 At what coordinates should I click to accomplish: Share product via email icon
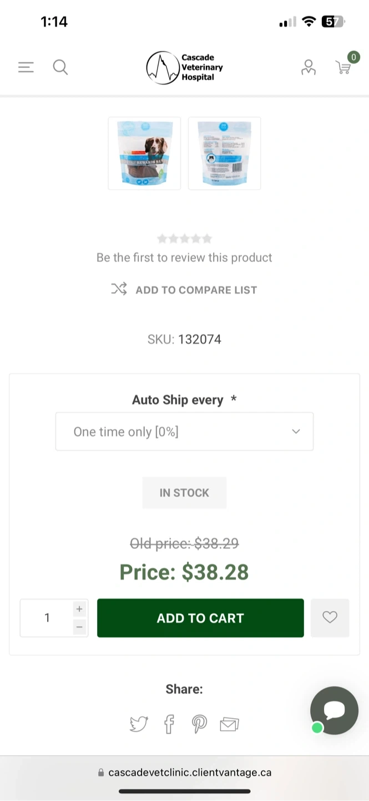[x=229, y=724]
